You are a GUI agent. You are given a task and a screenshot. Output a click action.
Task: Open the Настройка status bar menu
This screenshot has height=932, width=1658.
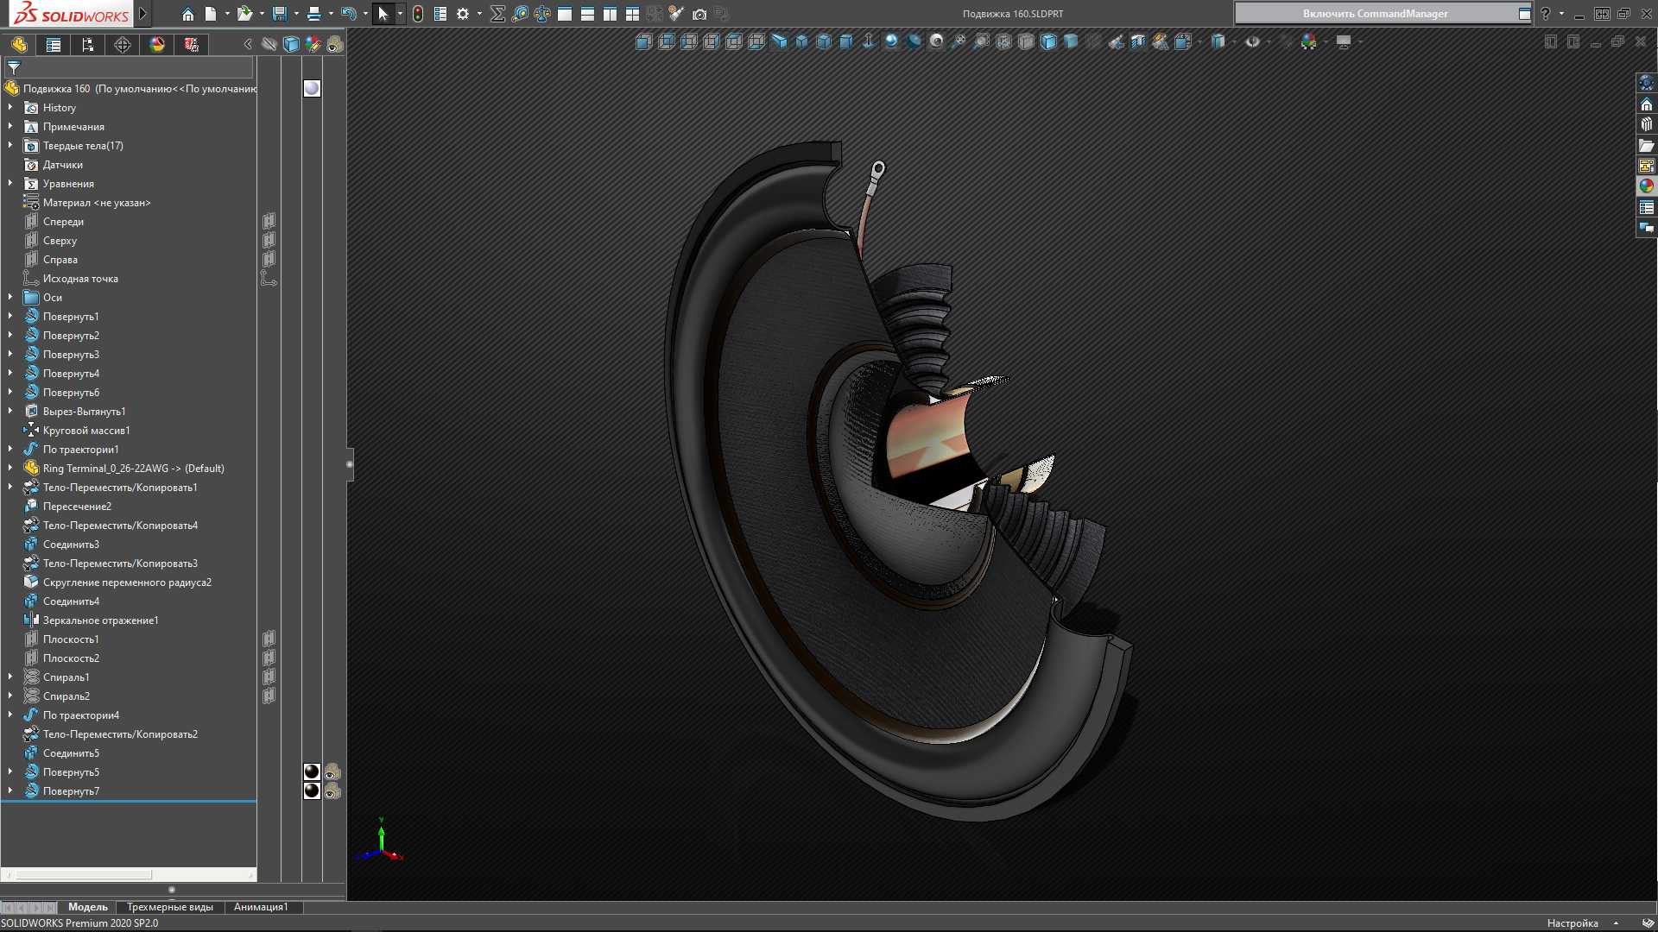pyautogui.click(x=1573, y=923)
